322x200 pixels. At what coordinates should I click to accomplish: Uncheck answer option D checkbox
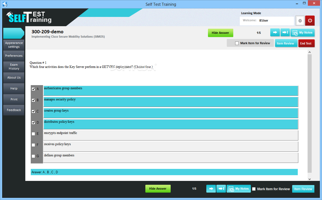[33, 123]
